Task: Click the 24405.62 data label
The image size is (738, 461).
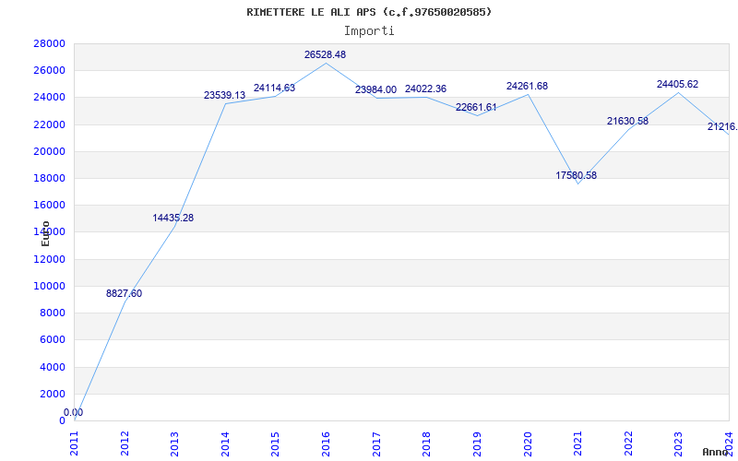Action: tap(678, 85)
